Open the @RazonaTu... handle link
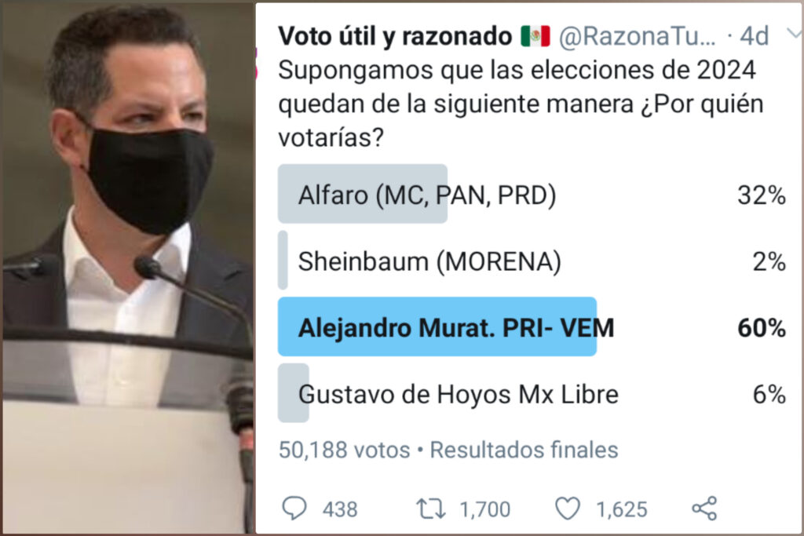 click(x=637, y=37)
